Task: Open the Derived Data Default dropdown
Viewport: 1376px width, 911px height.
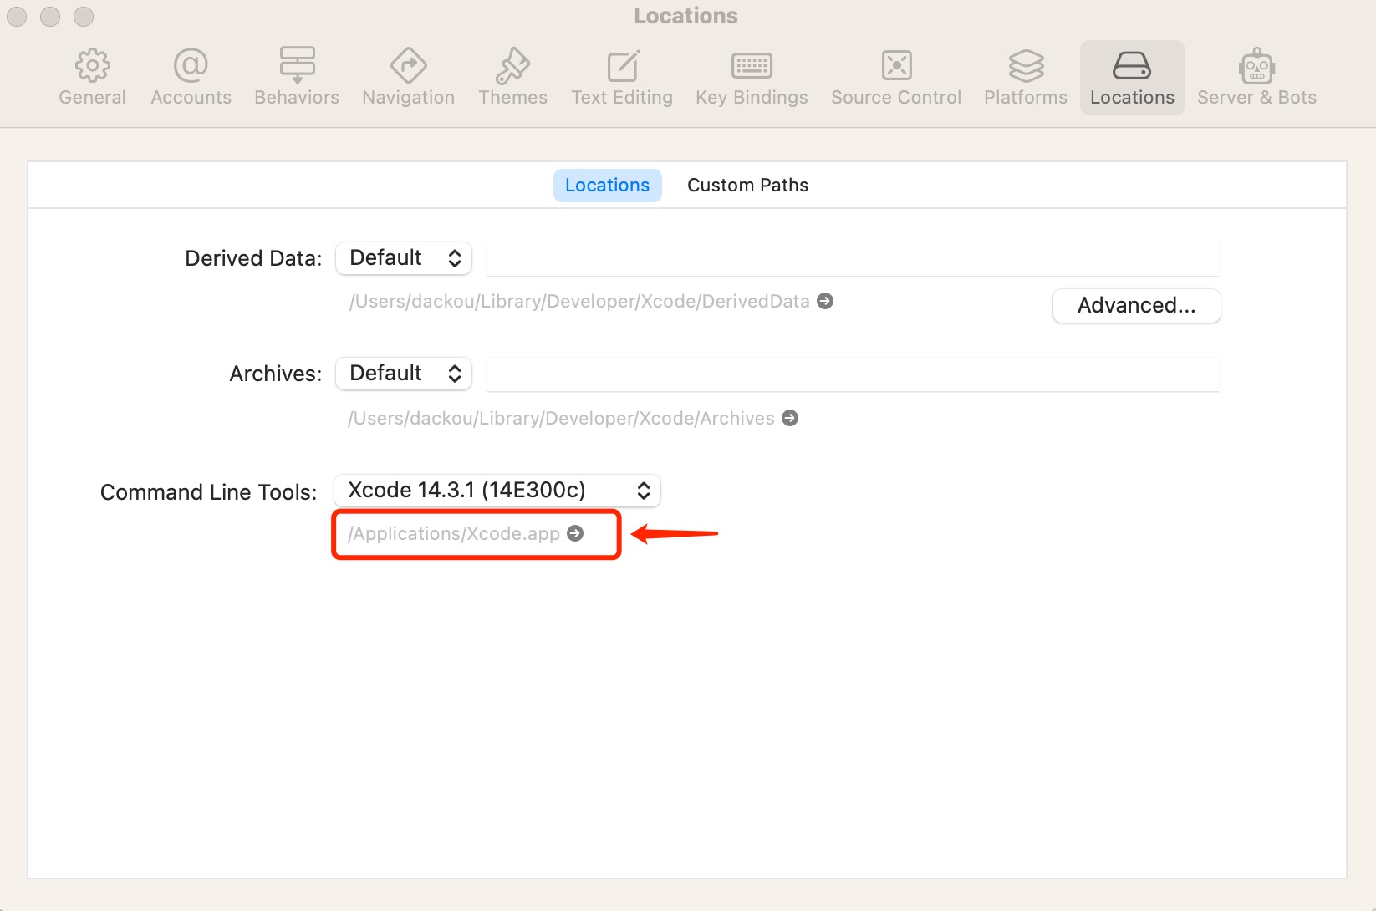Action: [x=404, y=258]
